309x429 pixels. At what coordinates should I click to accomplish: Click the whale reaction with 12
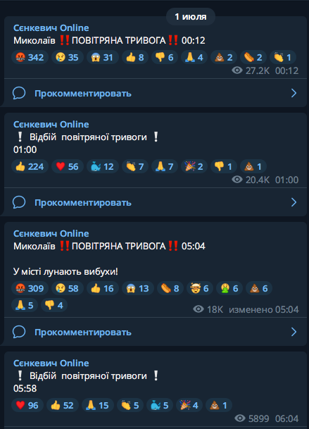[103, 167]
